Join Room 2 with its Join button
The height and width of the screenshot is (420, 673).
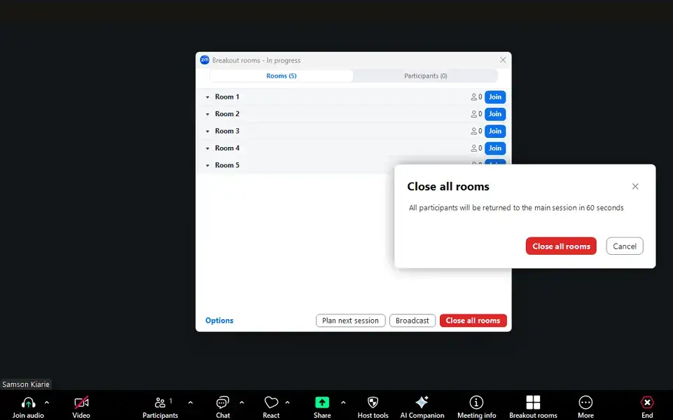pyautogui.click(x=495, y=114)
